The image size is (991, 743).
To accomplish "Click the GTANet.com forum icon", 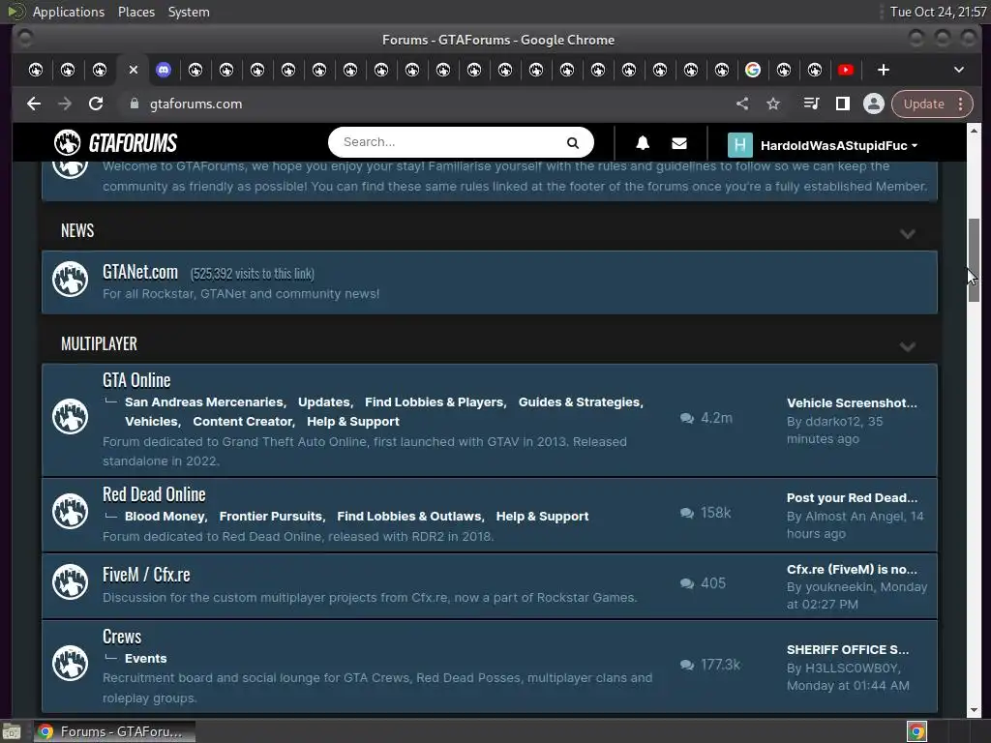I will pos(70,279).
